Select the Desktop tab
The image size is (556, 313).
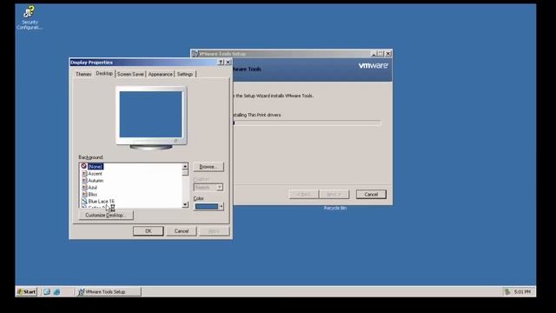pyautogui.click(x=104, y=73)
